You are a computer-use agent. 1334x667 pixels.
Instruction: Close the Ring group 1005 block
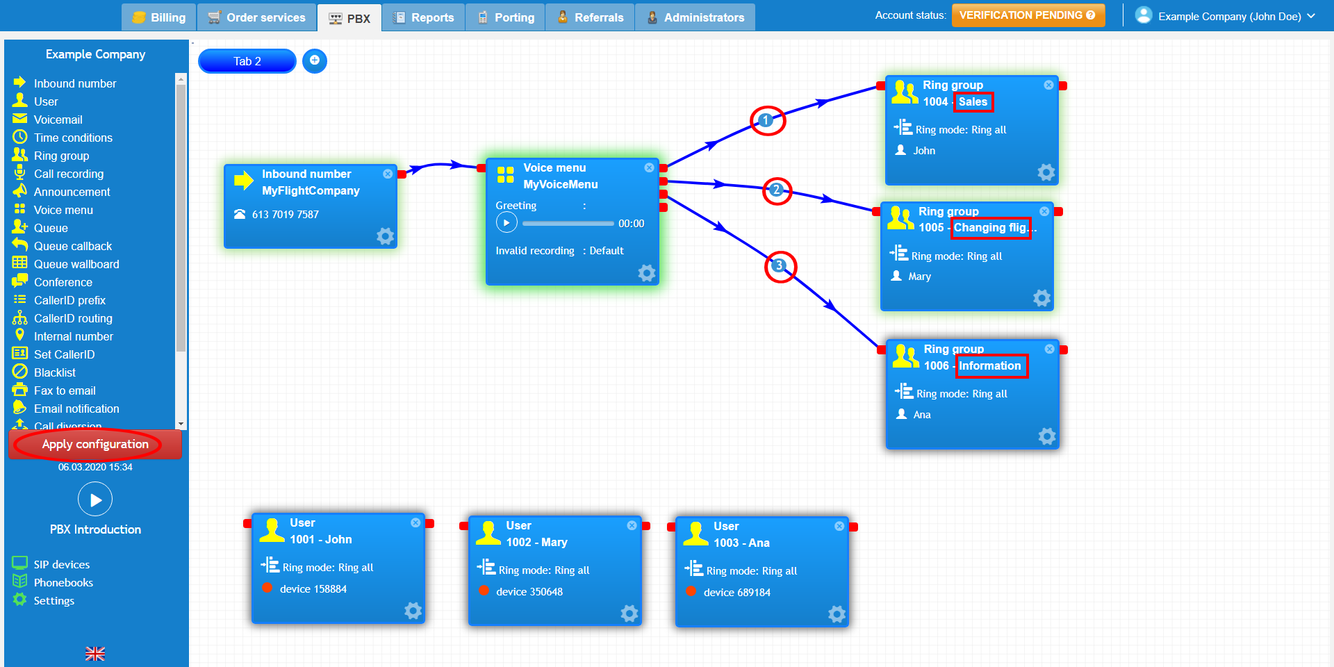[x=1044, y=211]
